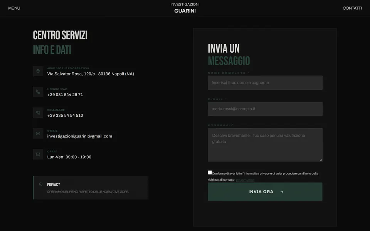Click mobile number +39 335 54 54 510
This screenshot has width=370, height=231.
coord(65,115)
